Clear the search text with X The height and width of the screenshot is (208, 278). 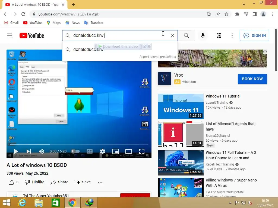pyautogui.click(x=172, y=35)
